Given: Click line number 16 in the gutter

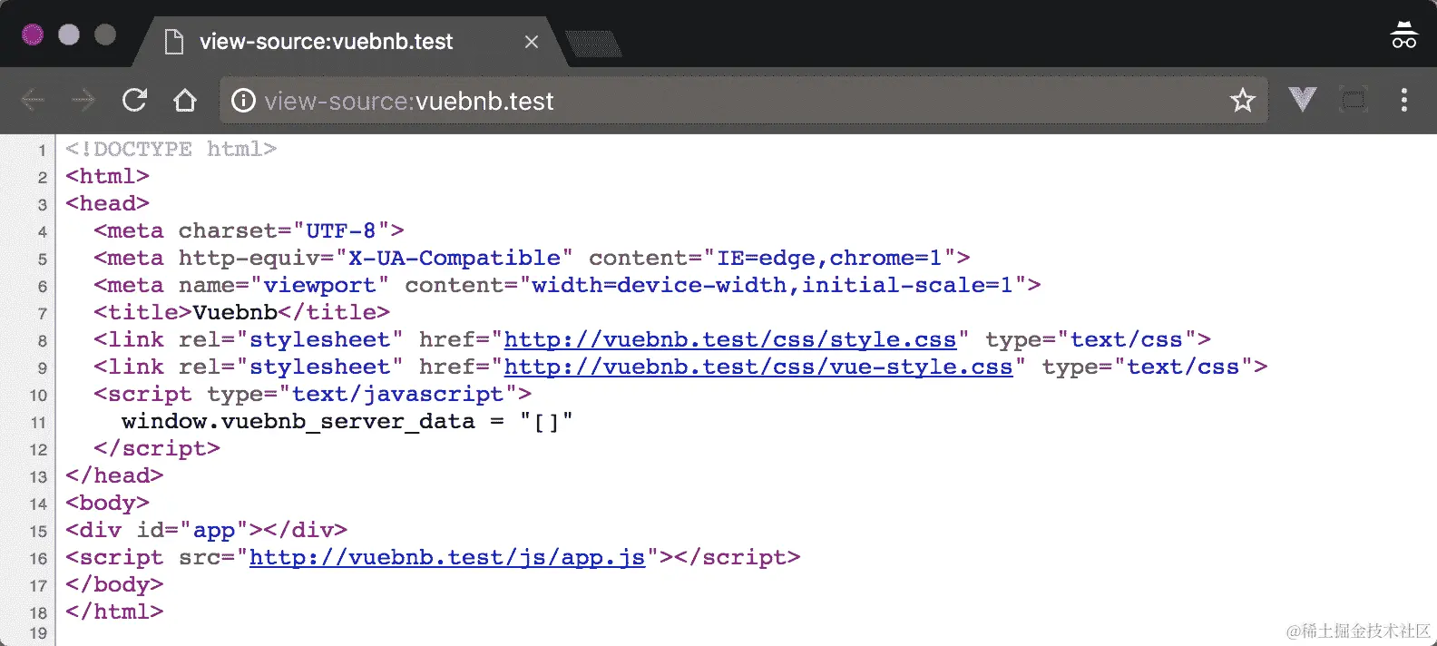Looking at the screenshot, I should 38,558.
